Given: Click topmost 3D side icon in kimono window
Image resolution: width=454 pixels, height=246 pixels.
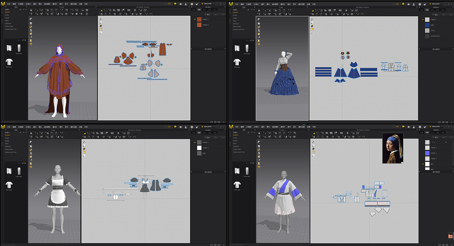Looking at the screenshot, I should point(259,142).
